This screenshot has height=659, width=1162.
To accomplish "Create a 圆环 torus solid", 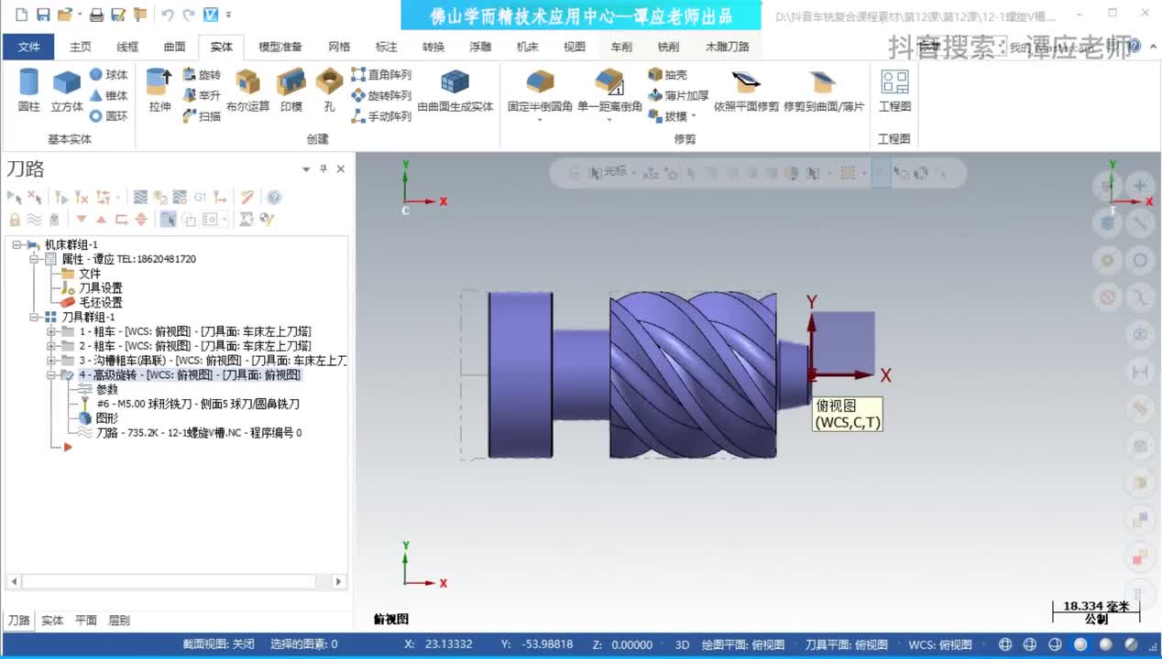I will click(109, 116).
